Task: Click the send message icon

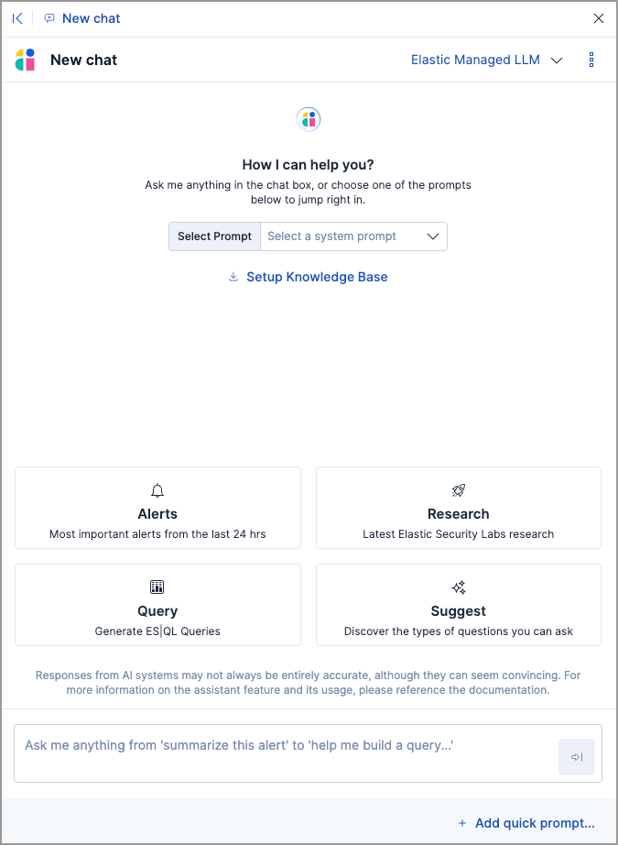Action: [x=577, y=757]
